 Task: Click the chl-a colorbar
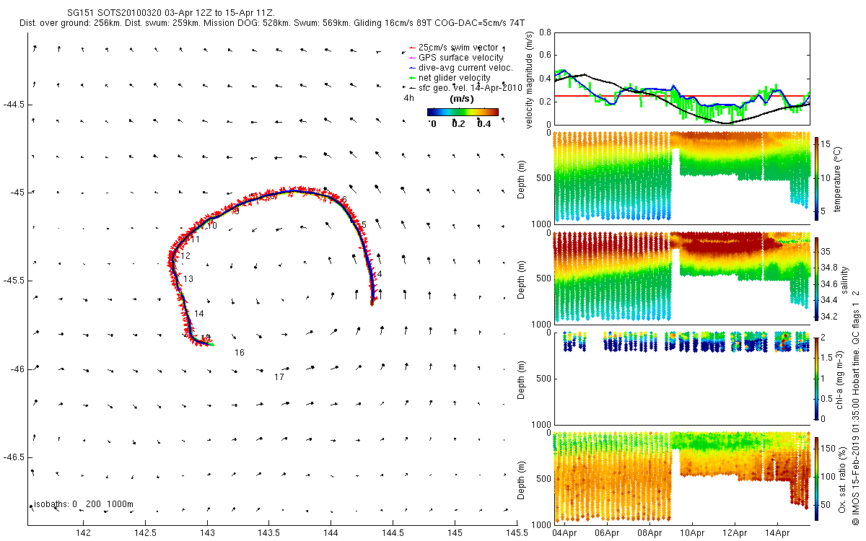tap(818, 378)
